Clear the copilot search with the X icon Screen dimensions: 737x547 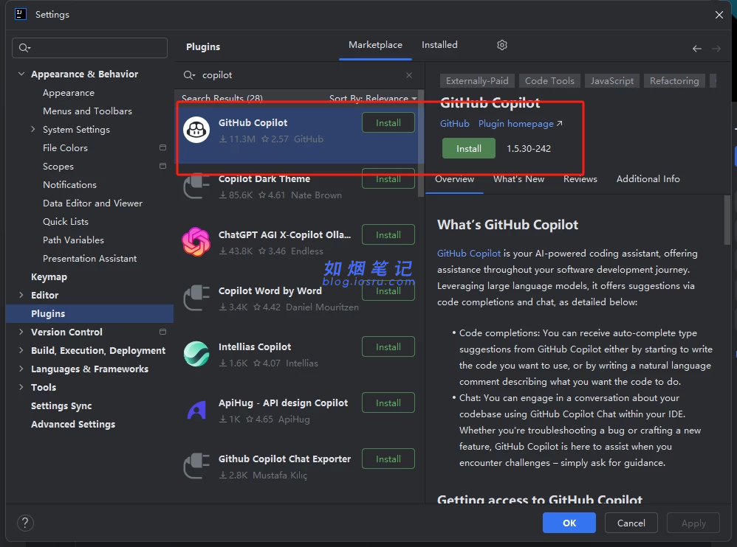[409, 75]
